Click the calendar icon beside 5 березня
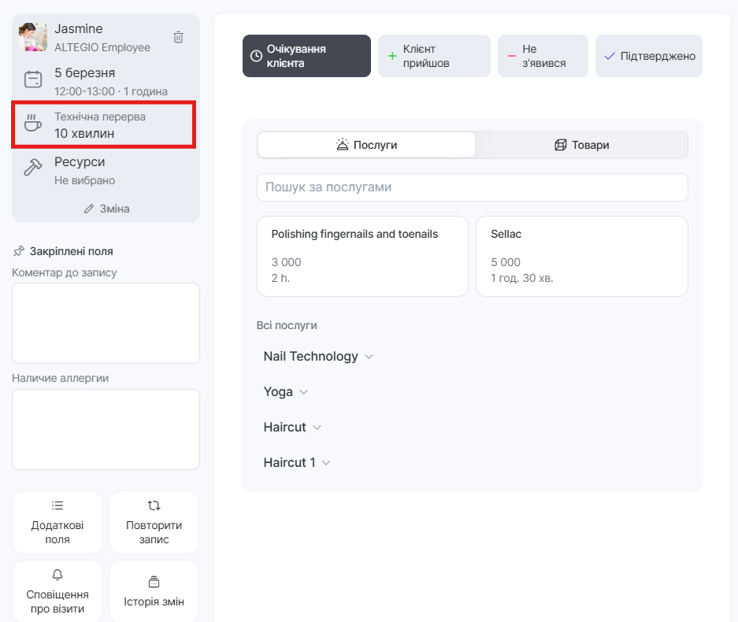738x622 pixels. point(32,80)
